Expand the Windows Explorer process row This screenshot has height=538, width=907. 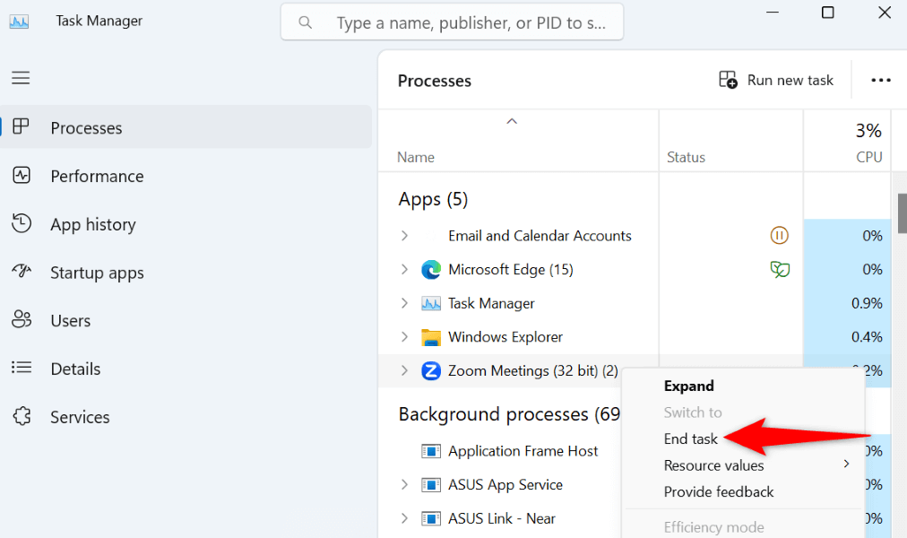404,337
